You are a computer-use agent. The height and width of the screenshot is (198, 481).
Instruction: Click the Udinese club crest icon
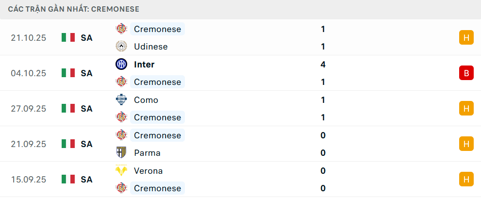tap(121, 47)
